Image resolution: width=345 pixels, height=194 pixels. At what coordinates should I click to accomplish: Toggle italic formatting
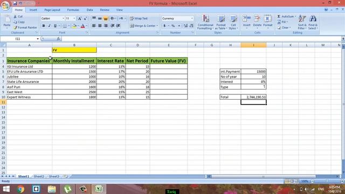click(x=49, y=26)
